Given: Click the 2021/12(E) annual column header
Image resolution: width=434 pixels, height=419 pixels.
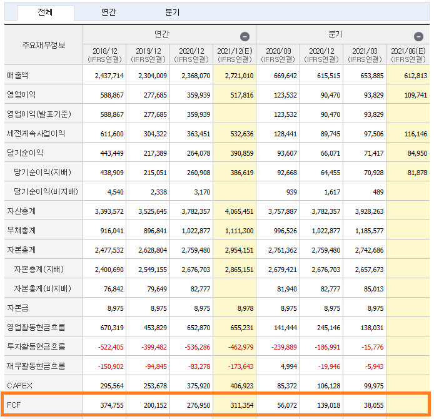Looking at the screenshot, I should (x=235, y=55).
